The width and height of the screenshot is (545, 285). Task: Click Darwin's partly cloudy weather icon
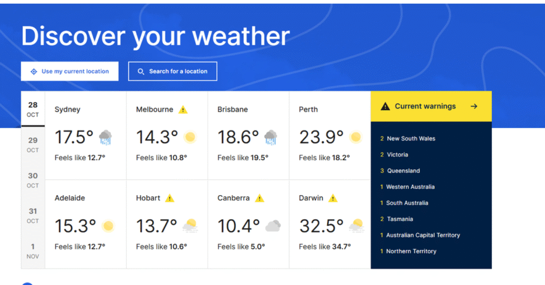(356, 225)
